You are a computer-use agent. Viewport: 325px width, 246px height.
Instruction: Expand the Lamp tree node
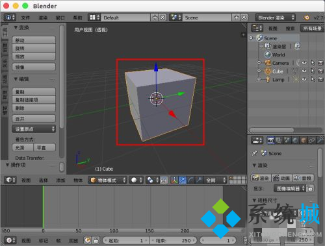[259, 79]
